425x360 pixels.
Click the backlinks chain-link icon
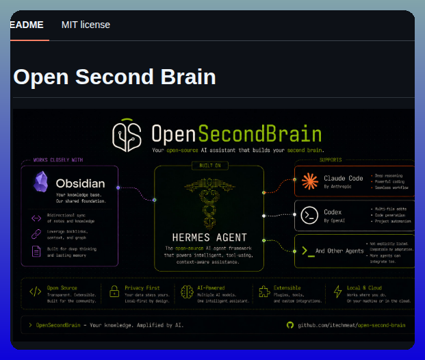[x=36, y=234]
